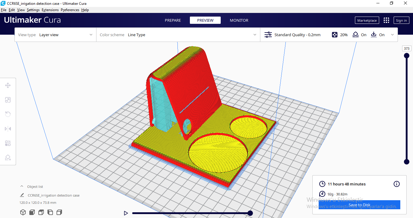Select the Scale tool
Viewport: 413px width, 218px height.
(x=8, y=100)
